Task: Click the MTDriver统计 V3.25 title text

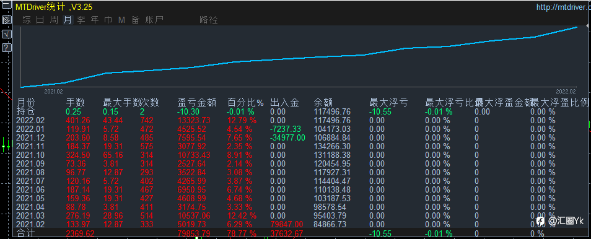Action: click(x=54, y=7)
